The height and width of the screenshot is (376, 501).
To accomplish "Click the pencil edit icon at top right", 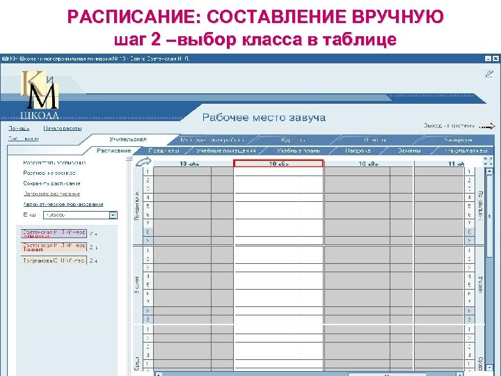I will (x=489, y=74).
